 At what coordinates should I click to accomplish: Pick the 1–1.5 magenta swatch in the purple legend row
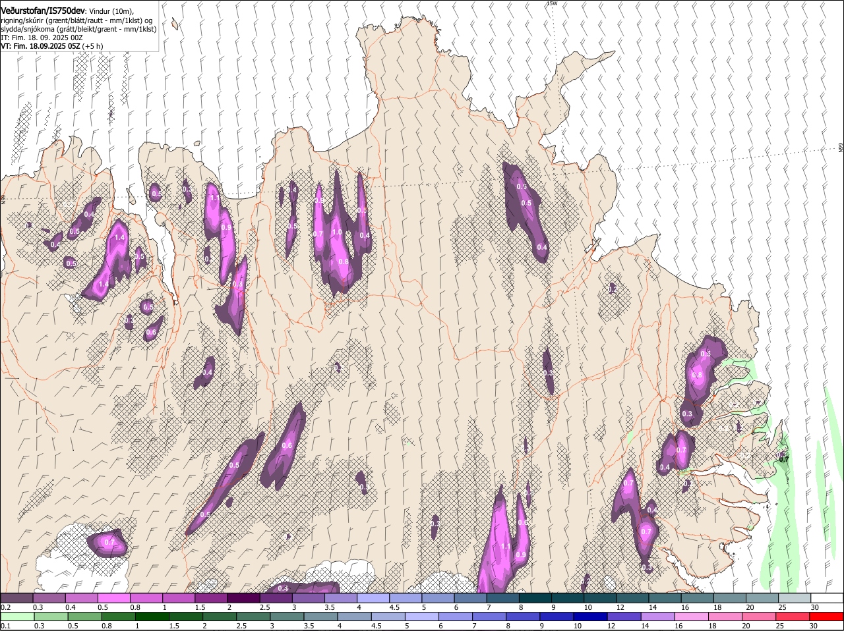[179, 598]
